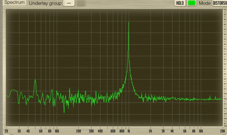
Task: Click the 1K frequency axis label
Action: coord(129,131)
